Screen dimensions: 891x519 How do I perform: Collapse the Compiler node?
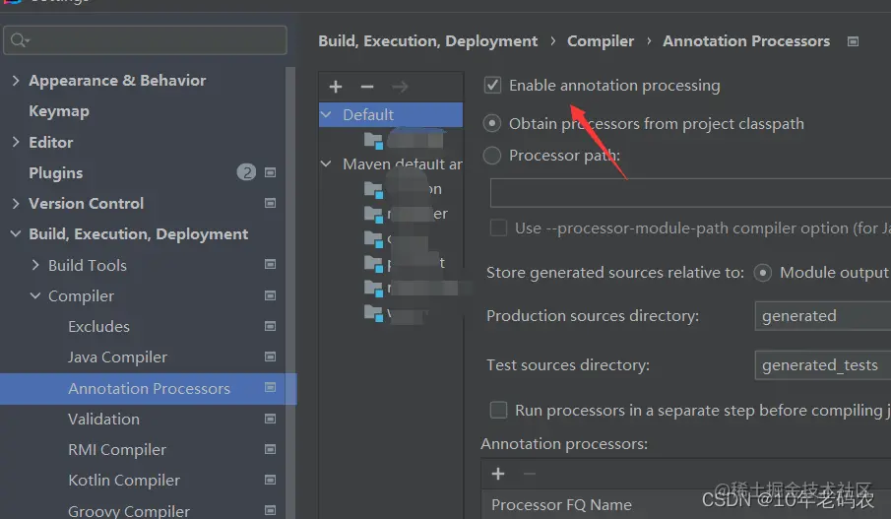[x=35, y=295]
